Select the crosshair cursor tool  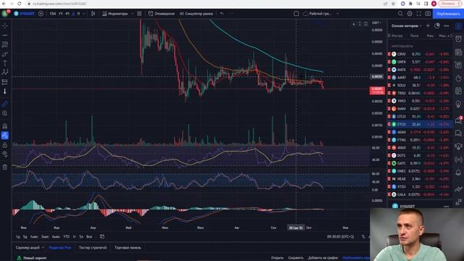pos(5,26)
